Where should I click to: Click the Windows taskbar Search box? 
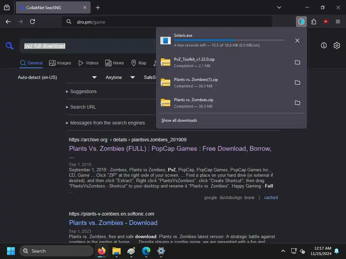pos(56,251)
